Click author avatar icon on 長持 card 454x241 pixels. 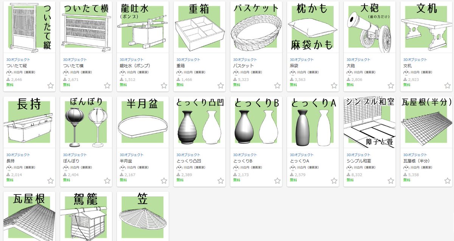[x=9, y=168]
